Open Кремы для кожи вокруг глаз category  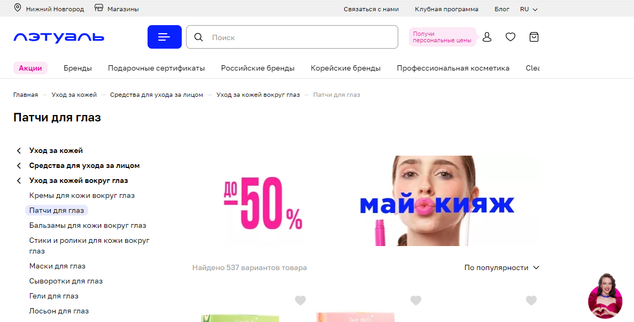[82, 195]
